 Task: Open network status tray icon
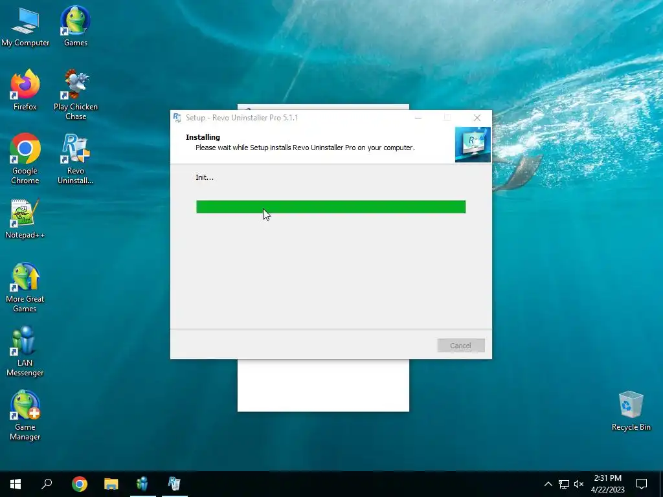tap(564, 484)
